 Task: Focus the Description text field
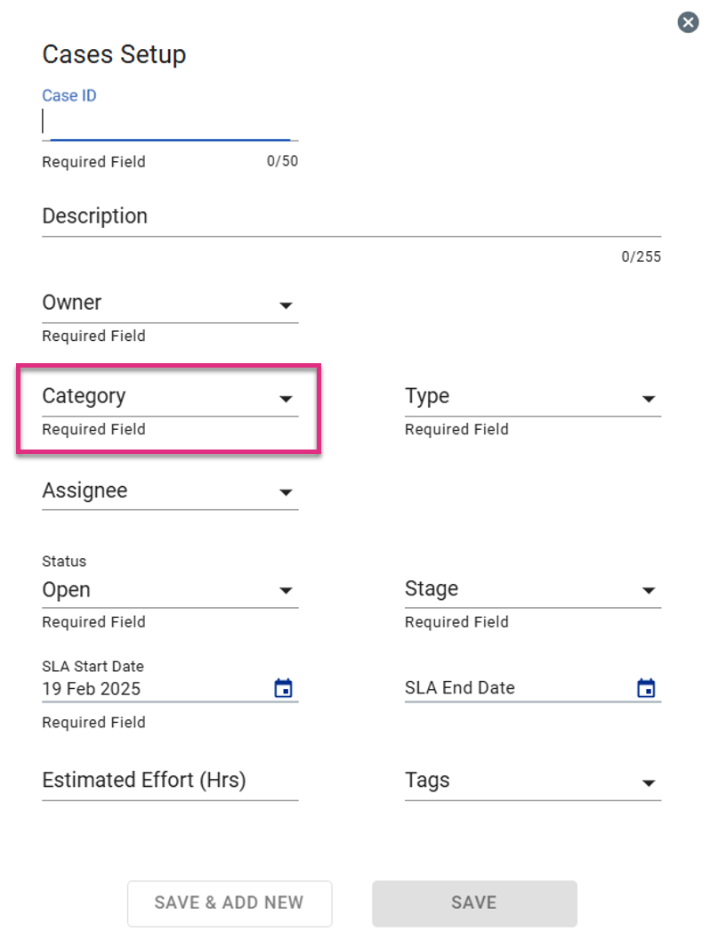351,217
